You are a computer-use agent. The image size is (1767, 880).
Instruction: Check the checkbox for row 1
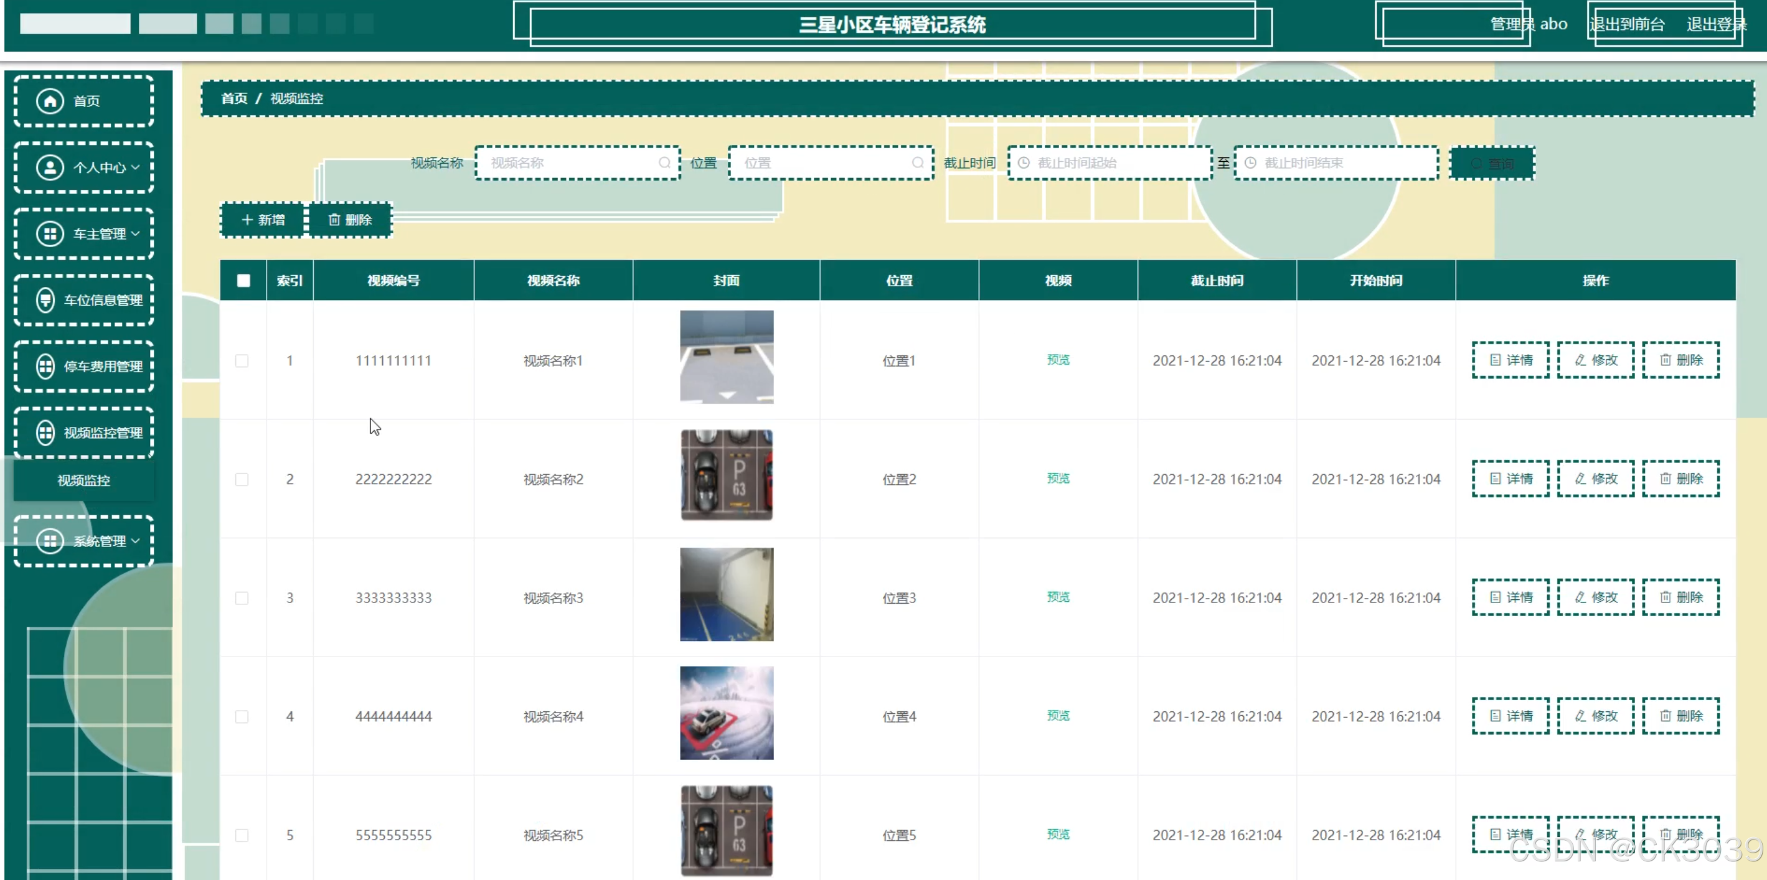(242, 361)
